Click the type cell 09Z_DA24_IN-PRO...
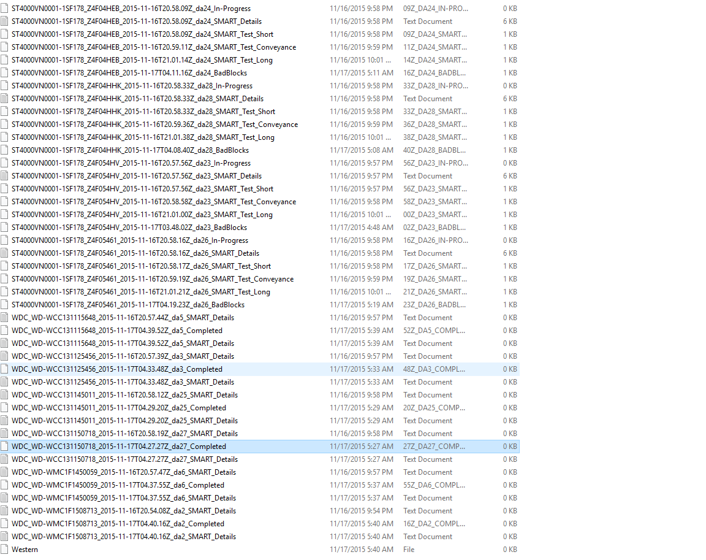The width and height of the screenshot is (706, 560). (x=435, y=8)
